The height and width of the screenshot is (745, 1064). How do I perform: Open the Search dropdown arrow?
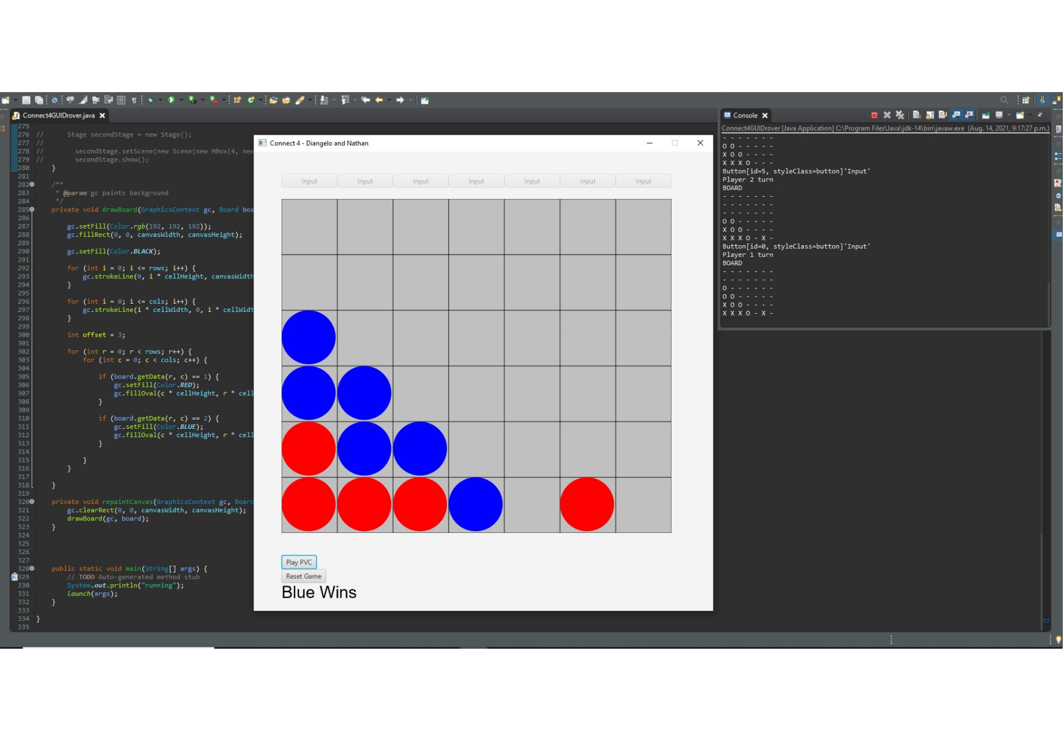pyautogui.click(x=310, y=100)
